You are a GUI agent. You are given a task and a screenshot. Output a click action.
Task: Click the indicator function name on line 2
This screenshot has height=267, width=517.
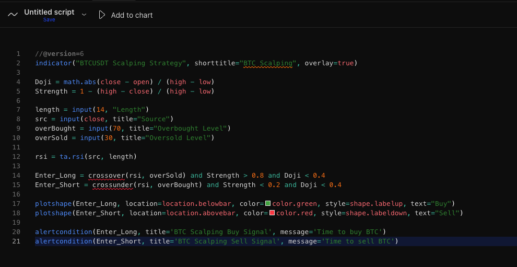pyautogui.click(x=53, y=63)
